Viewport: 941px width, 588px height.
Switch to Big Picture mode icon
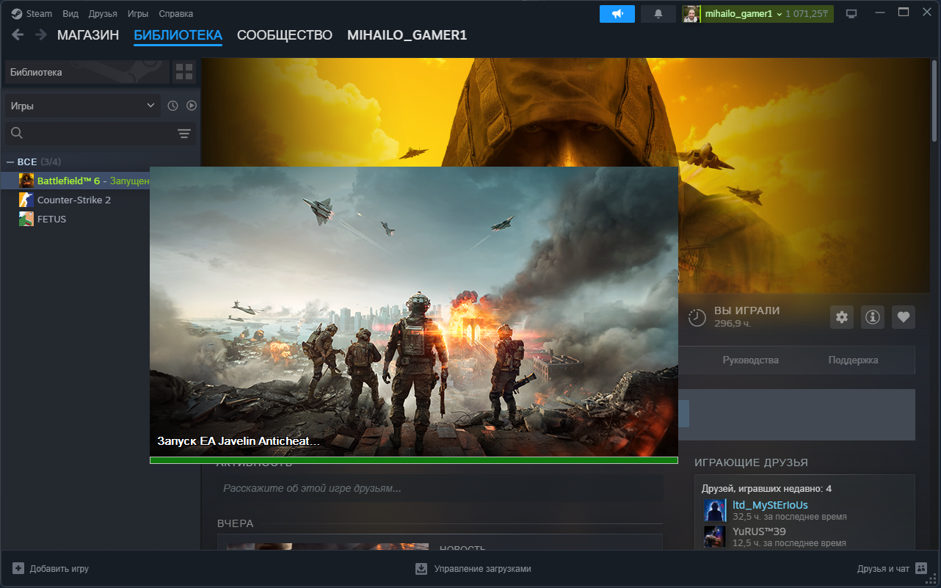pyautogui.click(x=851, y=14)
